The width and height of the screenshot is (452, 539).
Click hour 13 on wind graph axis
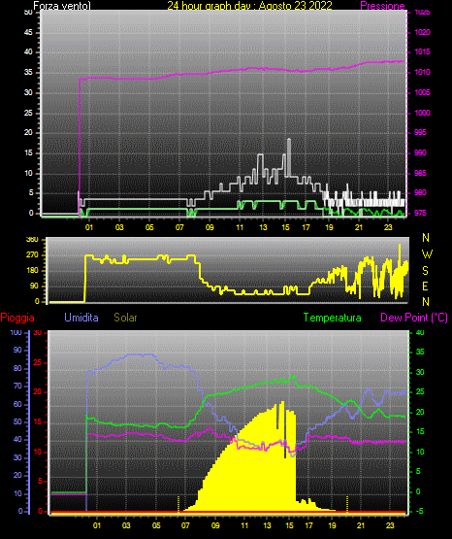(x=263, y=227)
